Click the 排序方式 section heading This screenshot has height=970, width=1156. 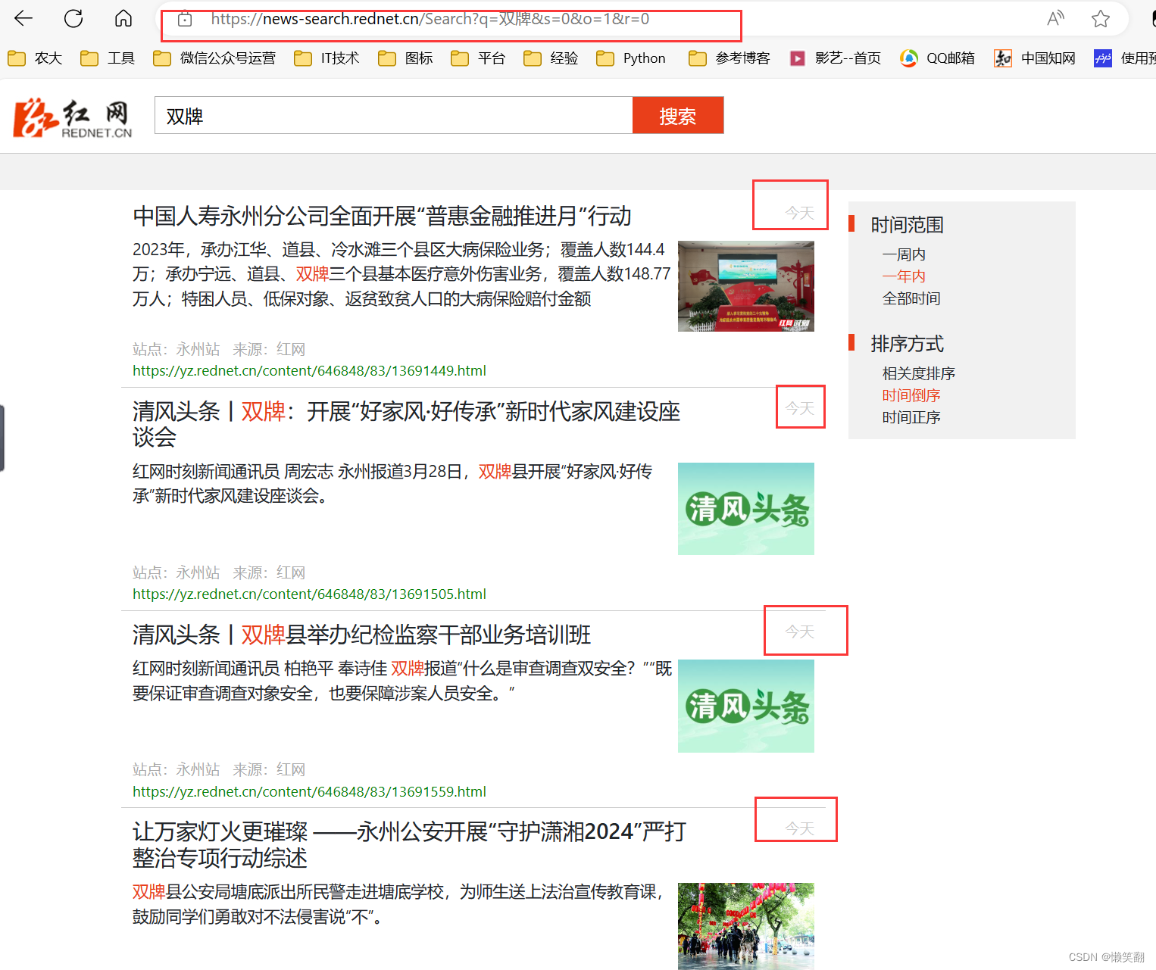(x=907, y=344)
